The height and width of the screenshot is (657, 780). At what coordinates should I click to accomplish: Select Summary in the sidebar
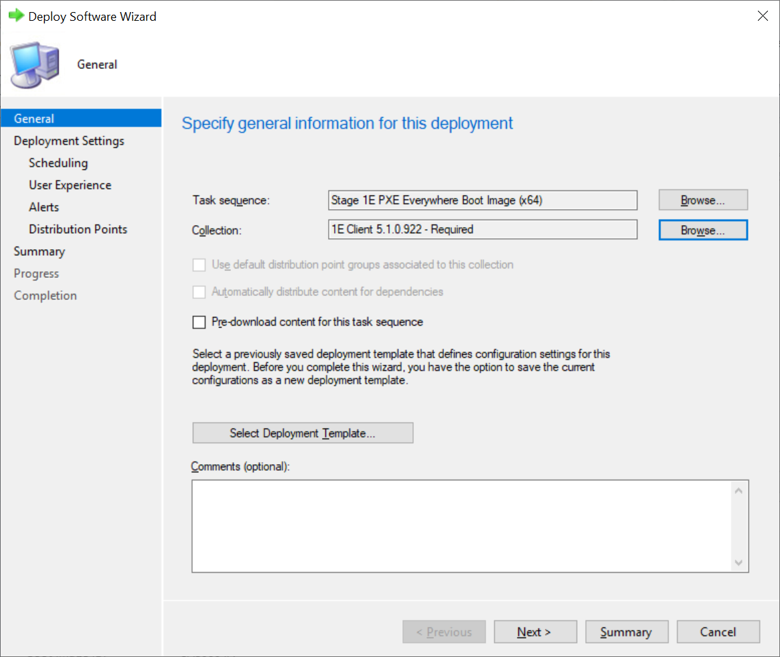coord(40,251)
